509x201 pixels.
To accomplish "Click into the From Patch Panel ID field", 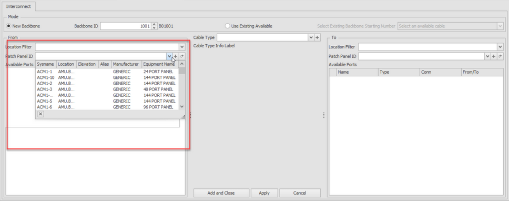I will point(101,56).
